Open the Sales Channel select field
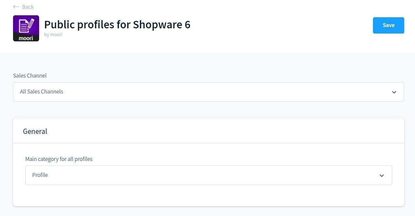Image resolution: width=415 pixels, height=216 pixels. tap(209, 92)
